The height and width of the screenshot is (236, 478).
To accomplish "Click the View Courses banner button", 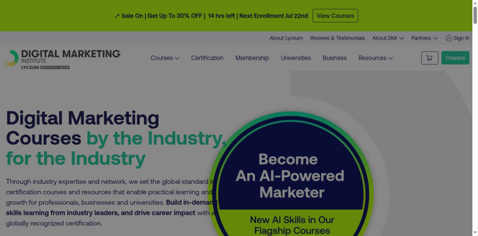I will click(x=335, y=16).
